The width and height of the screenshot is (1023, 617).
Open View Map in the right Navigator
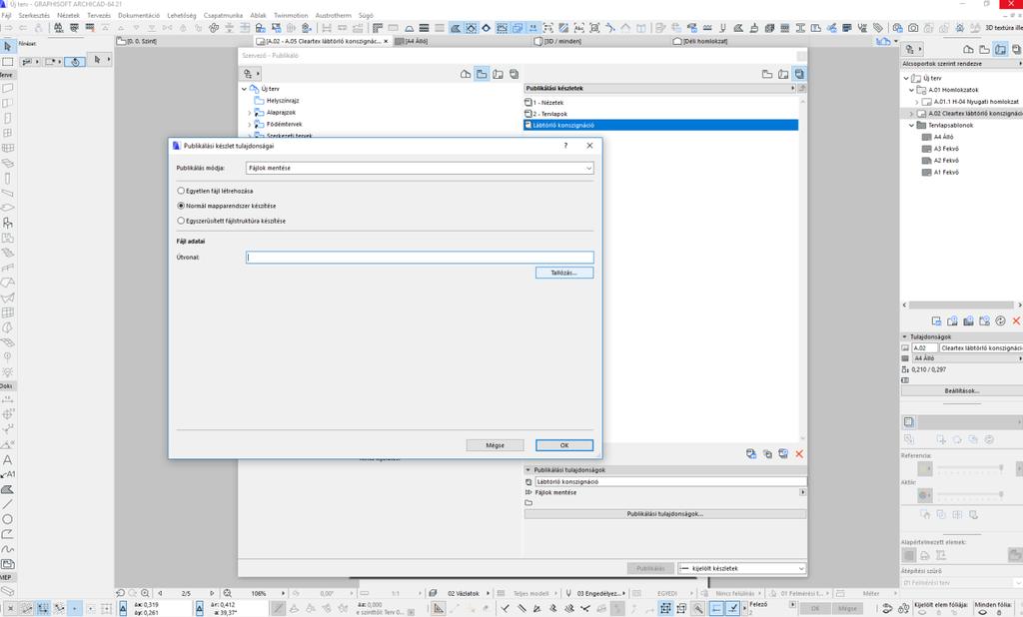click(x=984, y=49)
